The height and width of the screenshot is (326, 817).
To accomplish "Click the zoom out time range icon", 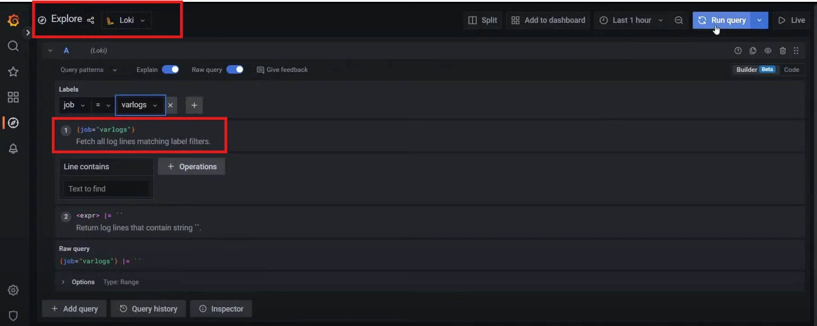I will [679, 20].
